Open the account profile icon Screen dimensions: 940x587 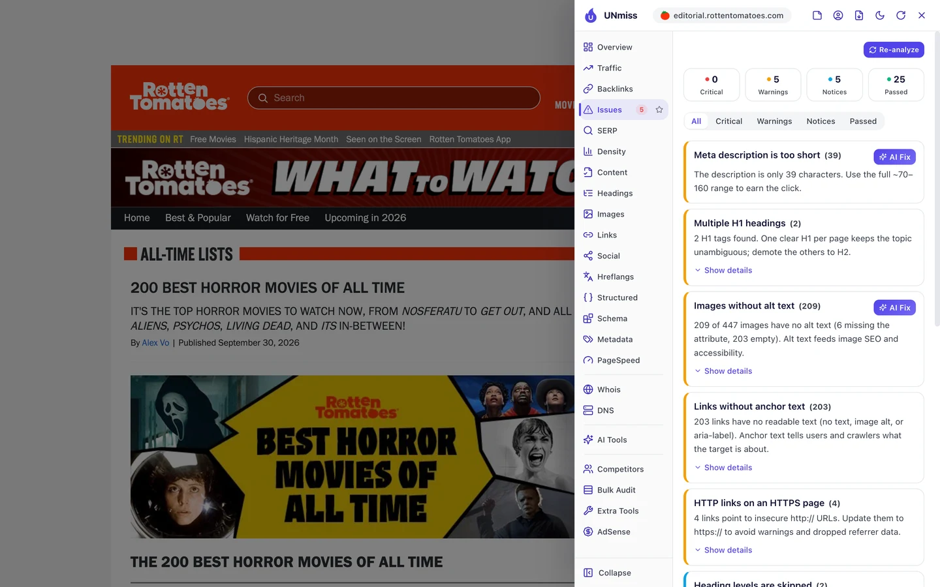tap(838, 16)
